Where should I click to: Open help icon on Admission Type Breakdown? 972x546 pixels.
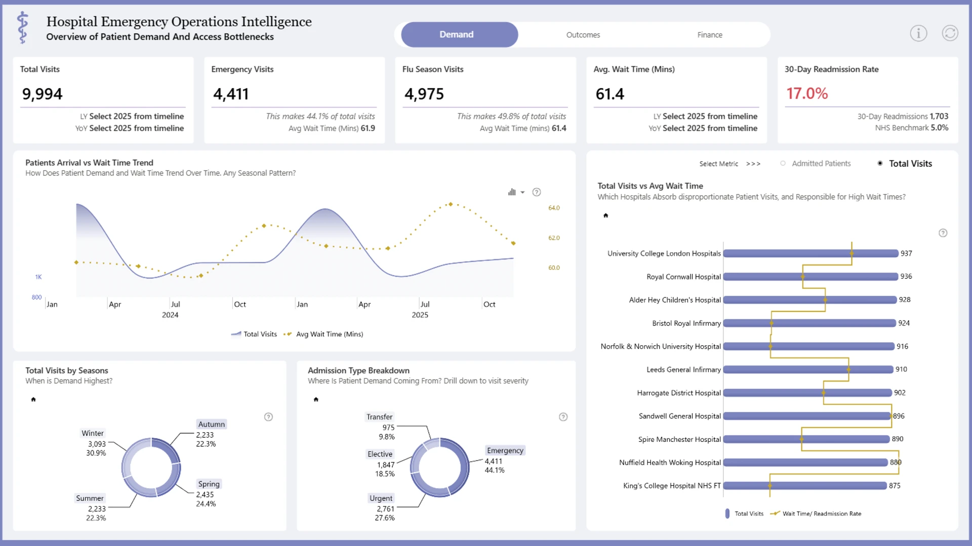click(x=563, y=417)
